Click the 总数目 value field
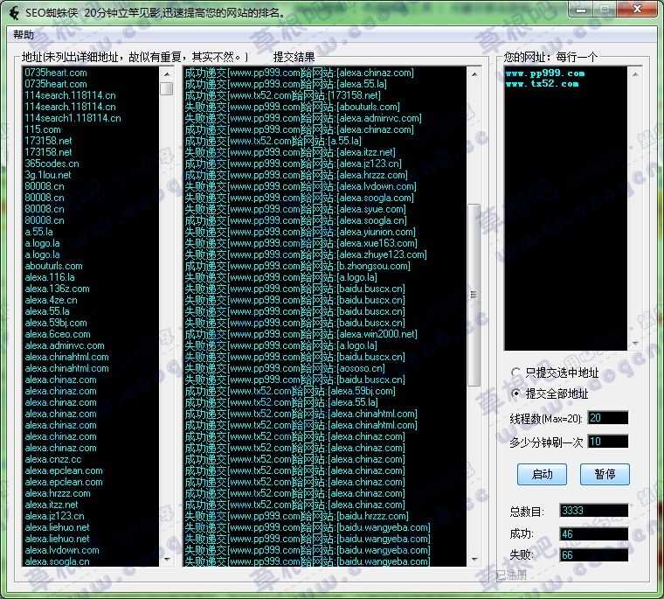The image size is (664, 599). pyautogui.click(x=594, y=511)
